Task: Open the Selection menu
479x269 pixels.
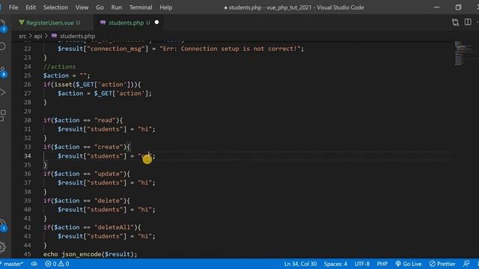Action: (x=55, y=7)
